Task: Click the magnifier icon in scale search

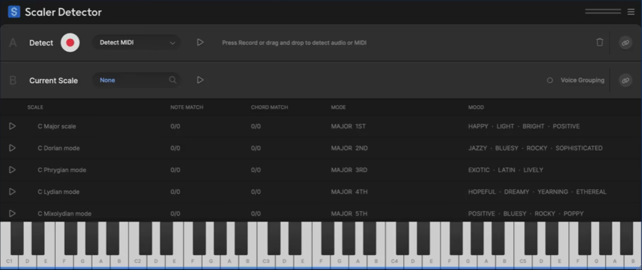Action: tap(173, 80)
